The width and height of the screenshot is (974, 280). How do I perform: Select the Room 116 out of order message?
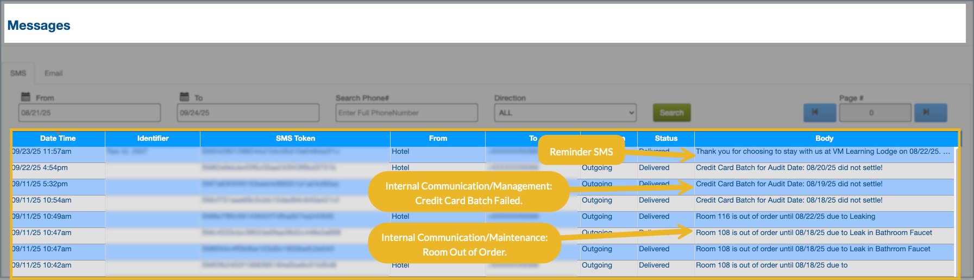pyautogui.click(x=786, y=217)
